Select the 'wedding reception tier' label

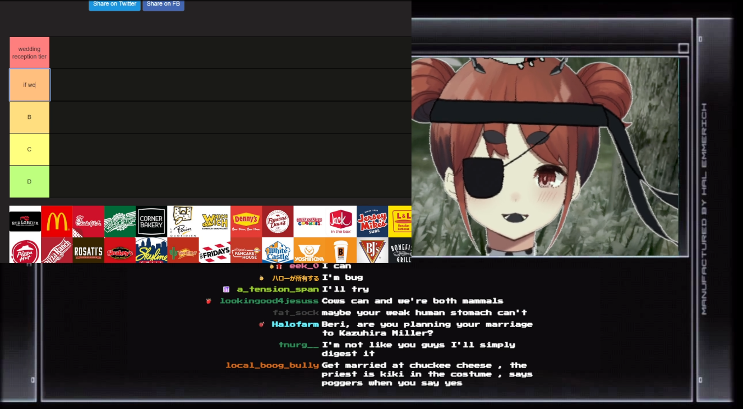pyautogui.click(x=29, y=53)
